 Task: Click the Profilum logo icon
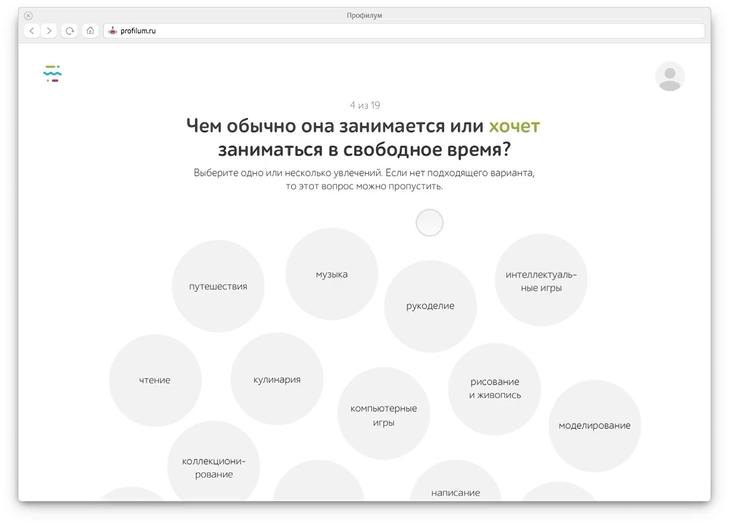point(52,74)
